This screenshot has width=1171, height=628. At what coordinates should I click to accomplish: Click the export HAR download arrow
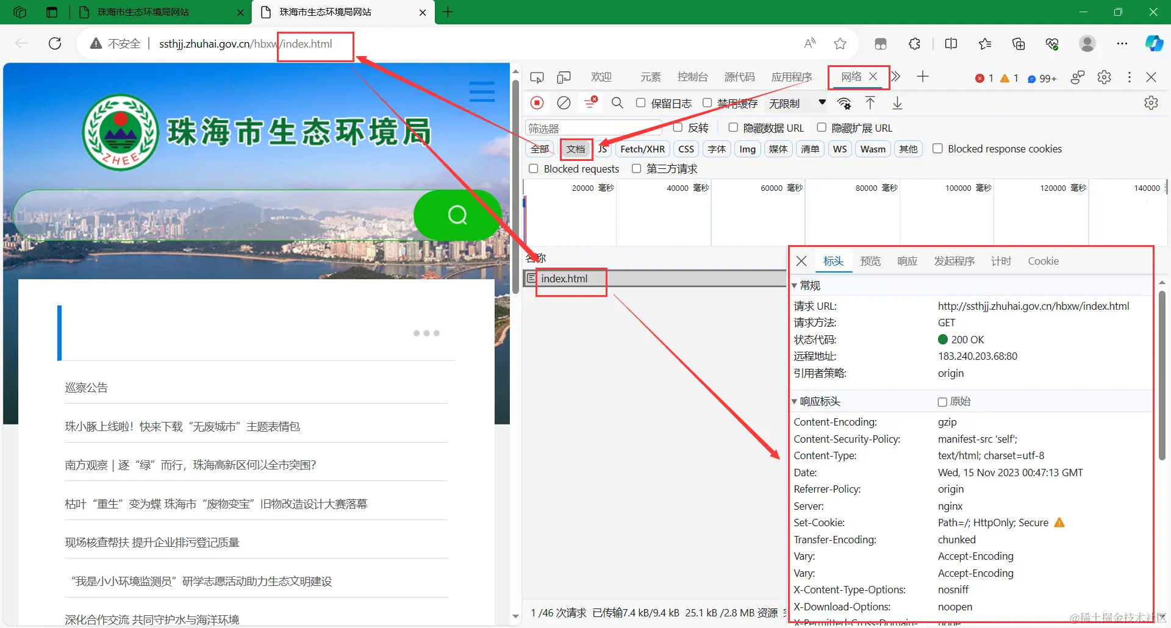(897, 103)
